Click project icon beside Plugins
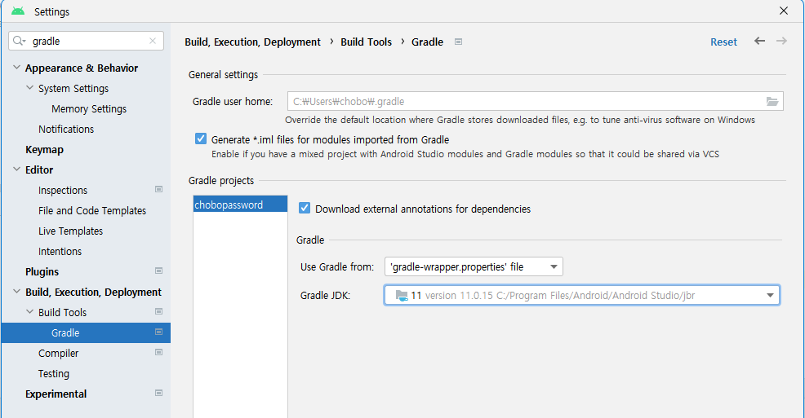Screen dimensions: 805x418 [x=158, y=271]
